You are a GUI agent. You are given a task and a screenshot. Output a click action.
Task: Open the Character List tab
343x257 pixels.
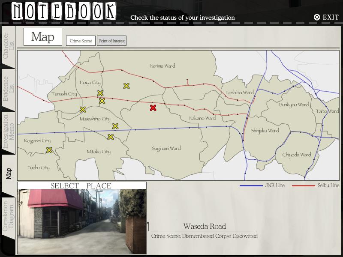click(8, 46)
